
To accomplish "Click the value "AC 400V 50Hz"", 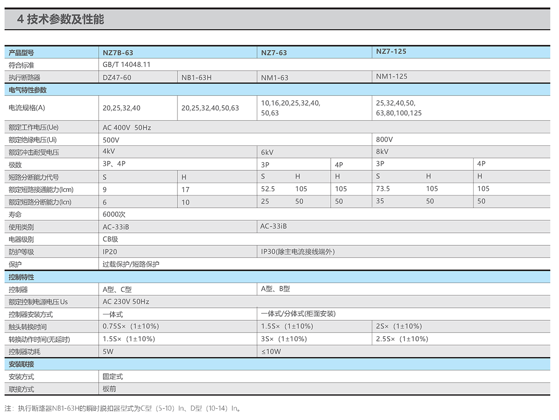I will [x=127, y=128].
